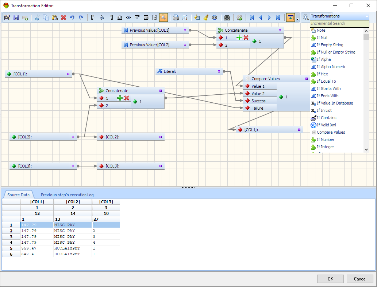Open the toolbar overflow dropdown arrow
Screen dimensions: 377x287
(297, 18)
